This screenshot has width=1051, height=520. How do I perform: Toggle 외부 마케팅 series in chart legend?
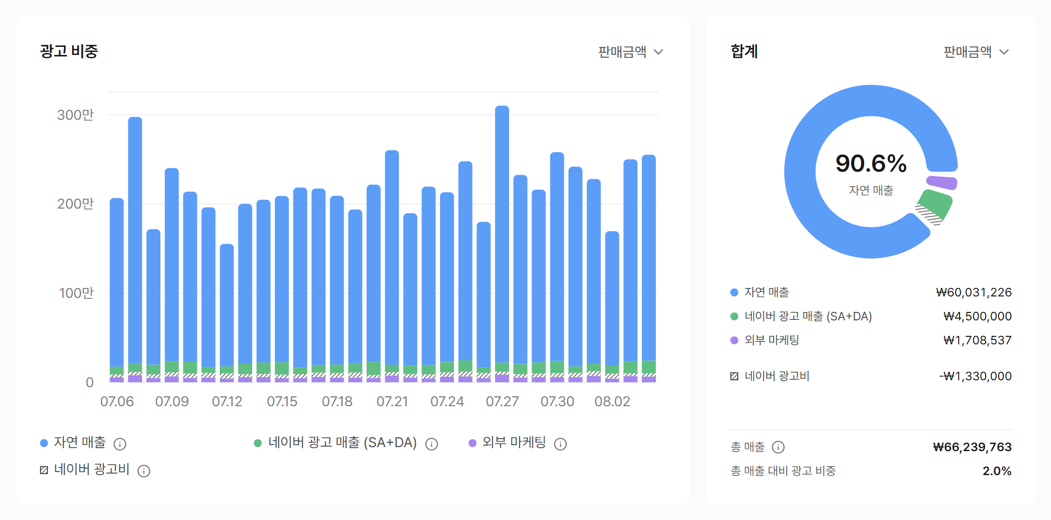[x=508, y=443]
